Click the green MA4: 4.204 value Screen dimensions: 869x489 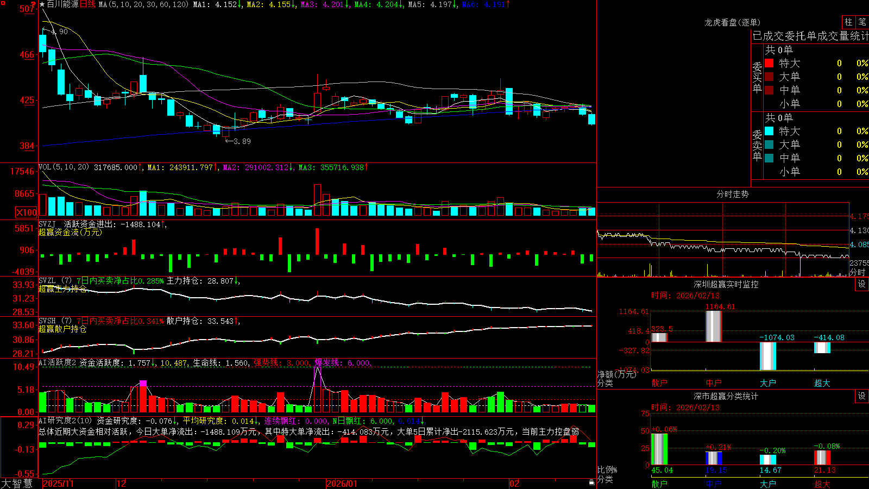tap(379, 4)
